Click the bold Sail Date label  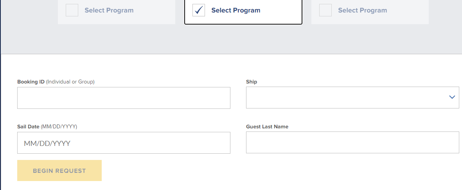pyautogui.click(x=28, y=127)
